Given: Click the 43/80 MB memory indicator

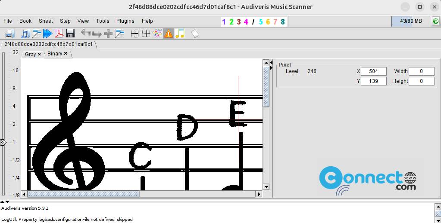Looking at the screenshot, I should pyautogui.click(x=411, y=21).
